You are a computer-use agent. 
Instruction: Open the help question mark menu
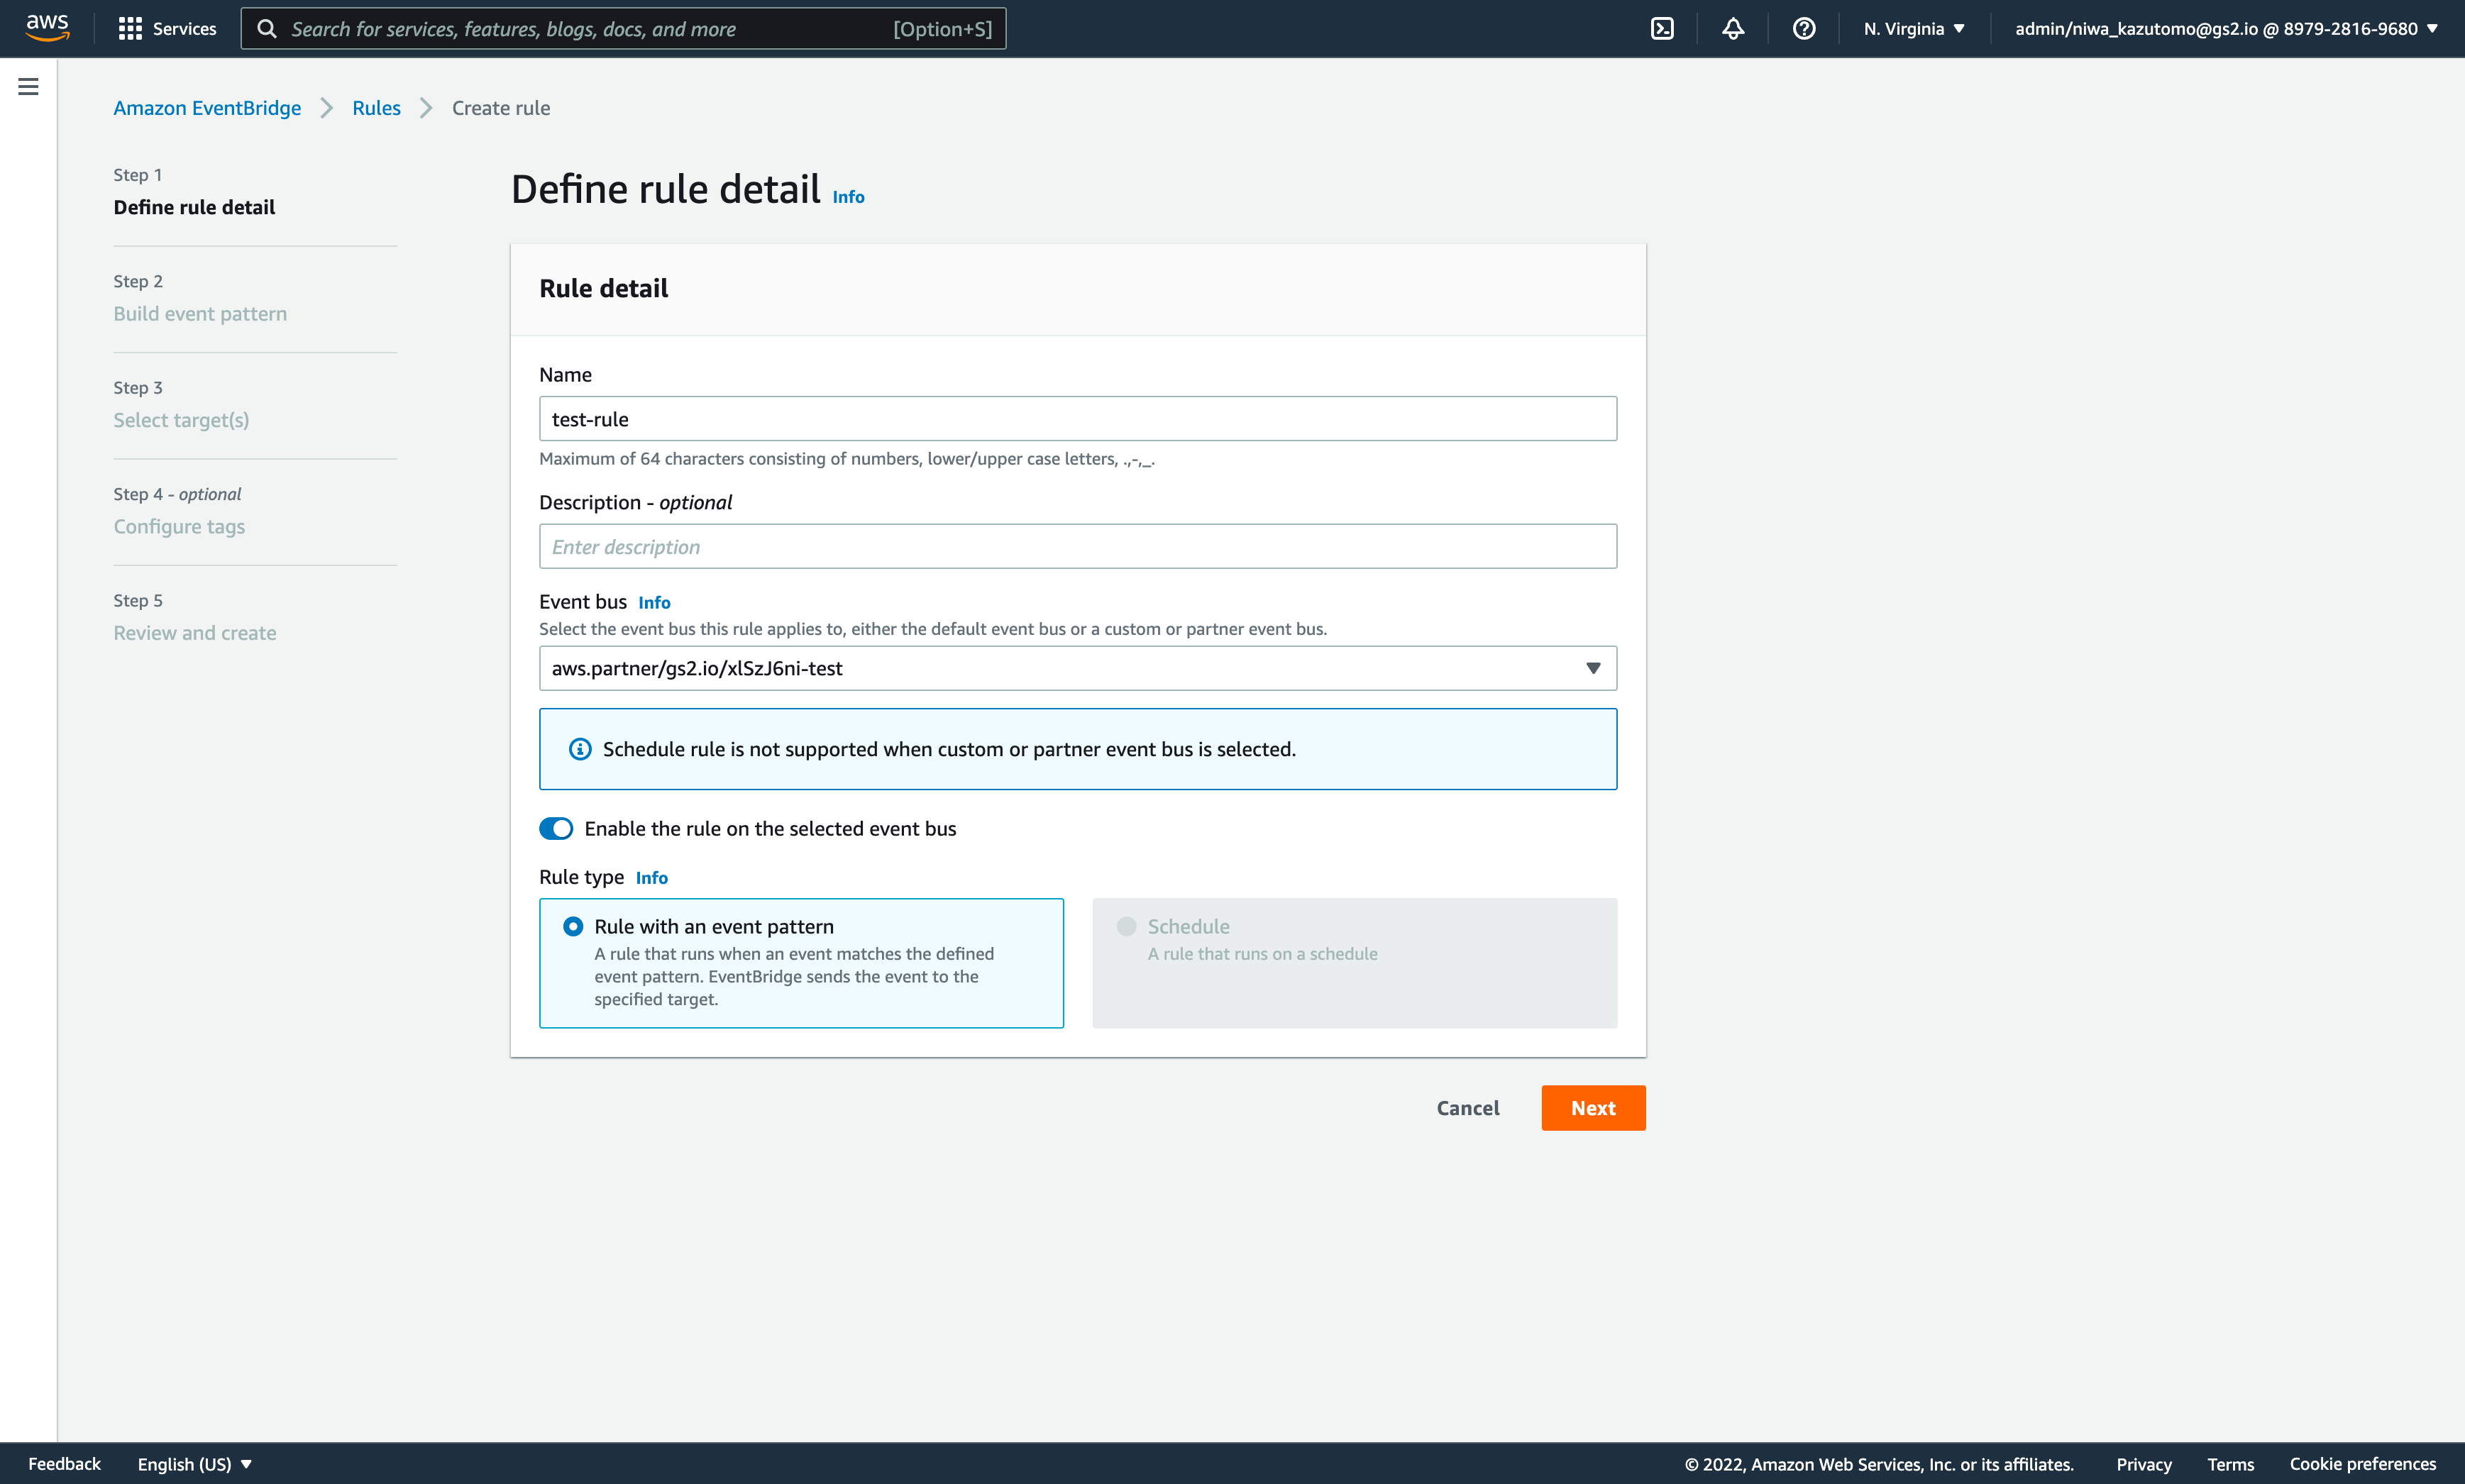tap(1804, 29)
